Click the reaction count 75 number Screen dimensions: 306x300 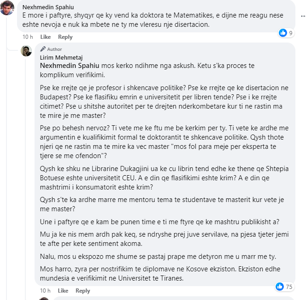289,287
